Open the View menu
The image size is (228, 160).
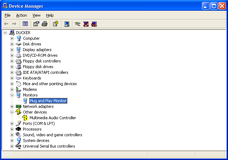click(36, 15)
